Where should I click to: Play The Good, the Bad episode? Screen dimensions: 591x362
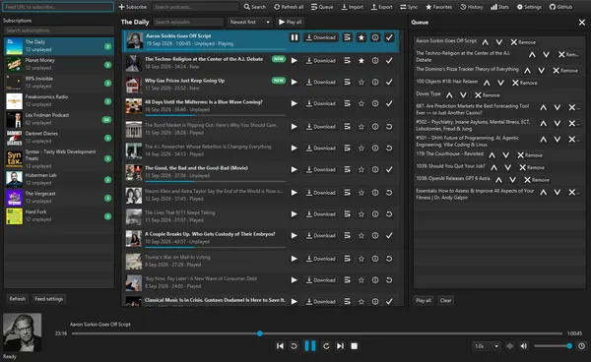pos(295,170)
